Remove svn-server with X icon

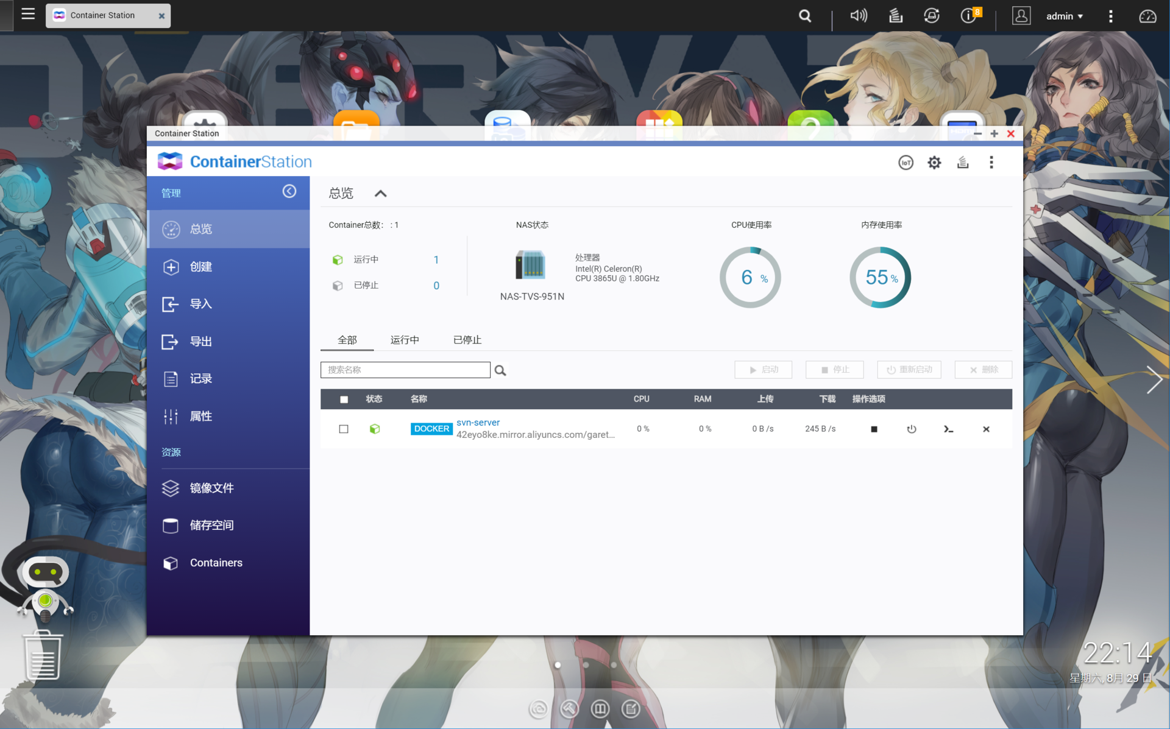986,429
